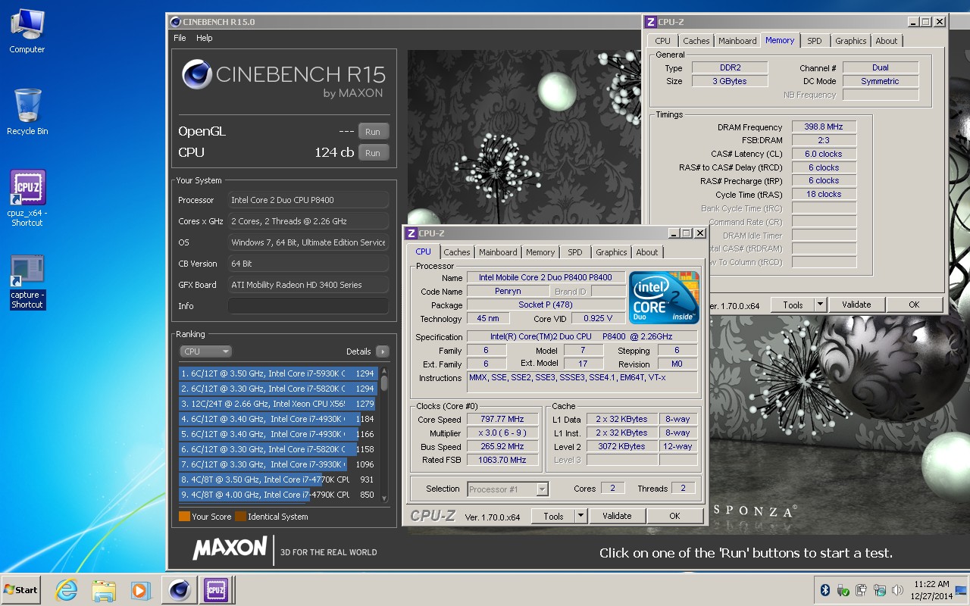Image resolution: width=970 pixels, height=606 pixels.
Task: Click Tools button in front CPU-Z window
Action: coord(553,516)
